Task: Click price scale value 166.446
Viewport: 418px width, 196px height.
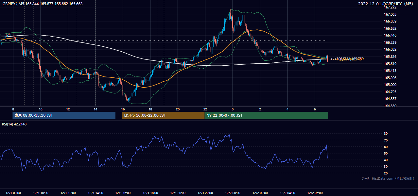Action: tap(390, 35)
